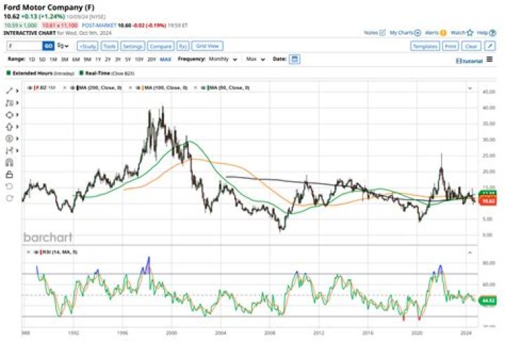The image size is (505, 343).
Task: Select the 1D range
Action: (x=32, y=60)
